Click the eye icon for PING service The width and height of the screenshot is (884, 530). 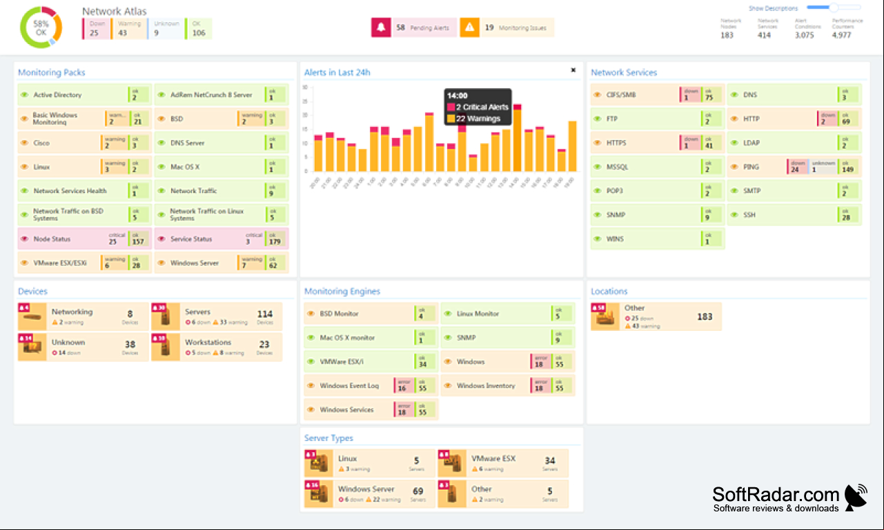(734, 167)
